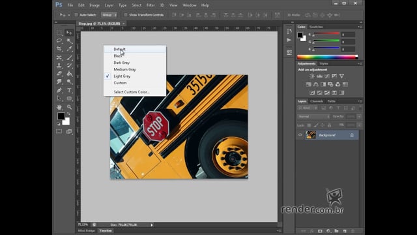The width and height of the screenshot is (417, 235).
Task: Add a Curves adjustment
Action: coord(327,76)
